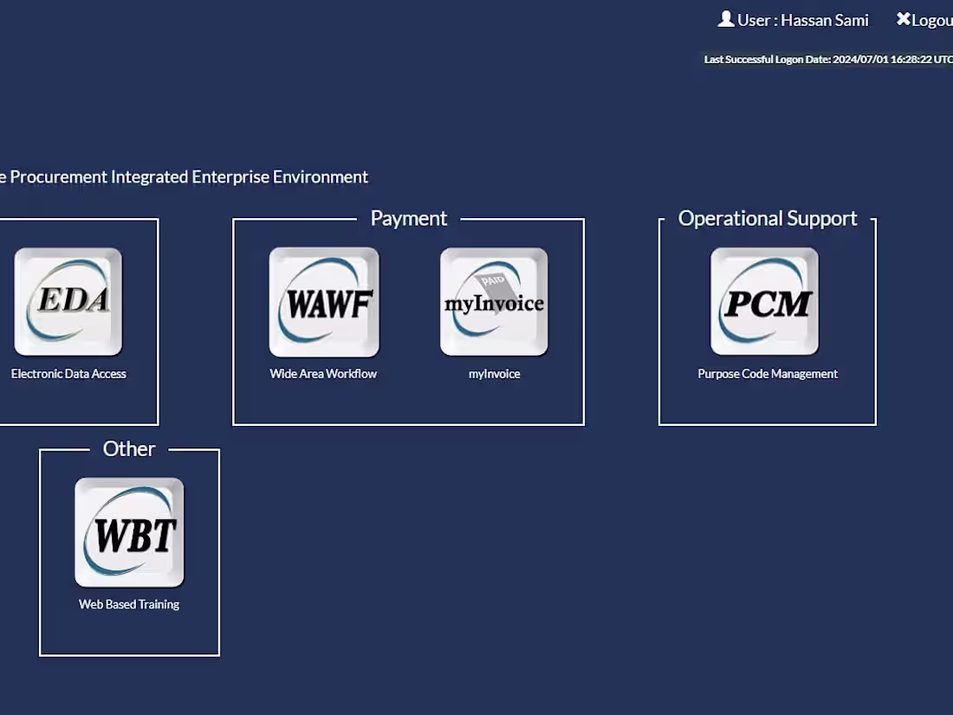
Task: Click the Procurement Integrated Enterprise Environment title
Action: [184, 177]
